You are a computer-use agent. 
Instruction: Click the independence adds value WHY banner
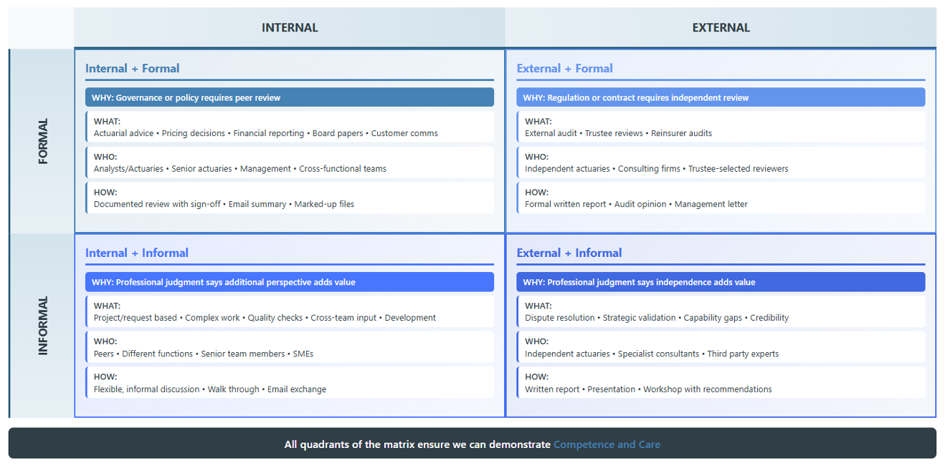[x=721, y=281]
